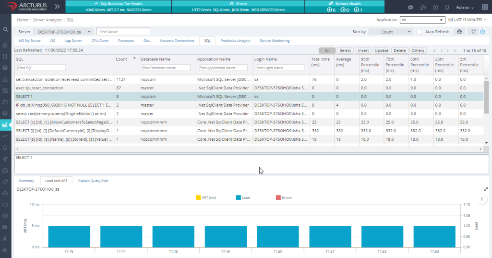Open the Explain Query Plan tab
The width and height of the screenshot is (492, 258).
(93, 181)
